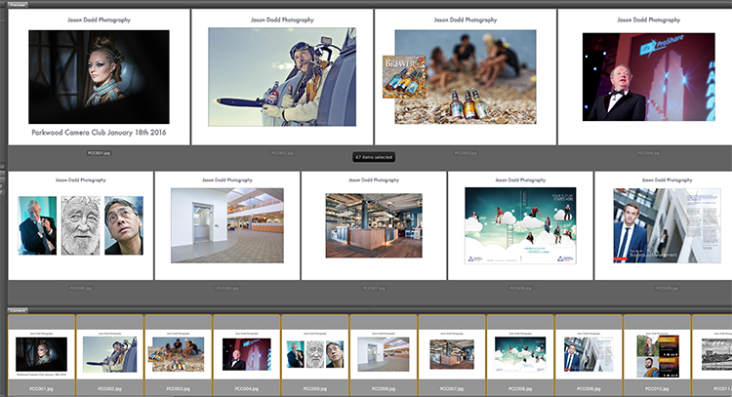732x397 pixels.
Task: Switch to the Content panel tab
Action: click(18, 310)
